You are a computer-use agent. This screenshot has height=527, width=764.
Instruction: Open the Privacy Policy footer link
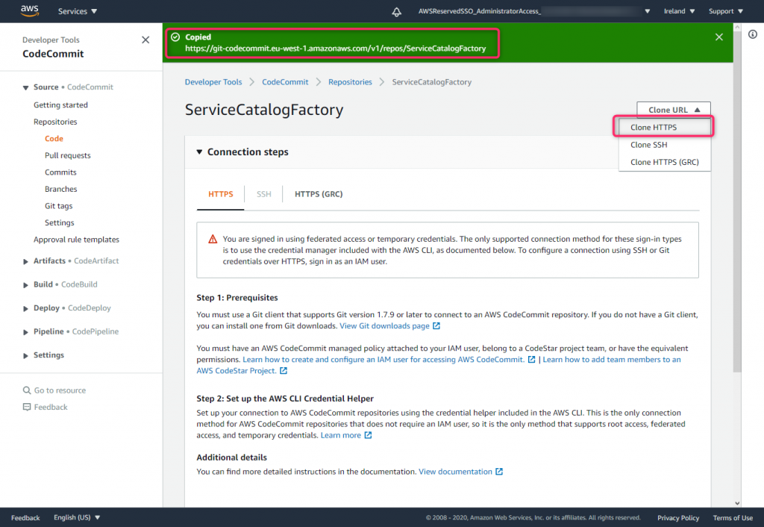(x=677, y=518)
